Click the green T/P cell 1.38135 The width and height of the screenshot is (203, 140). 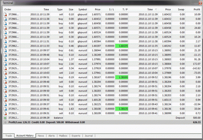click(122, 109)
